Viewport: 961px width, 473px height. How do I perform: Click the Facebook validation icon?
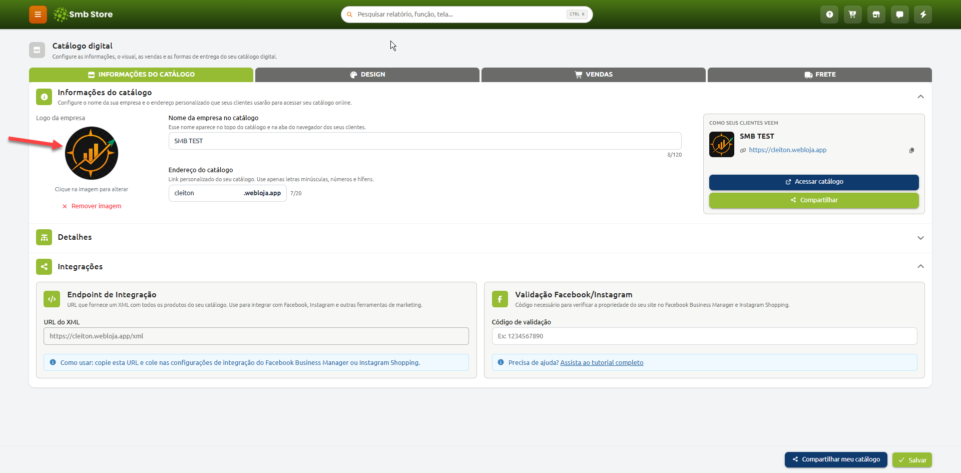pyautogui.click(x=500, y=299)
